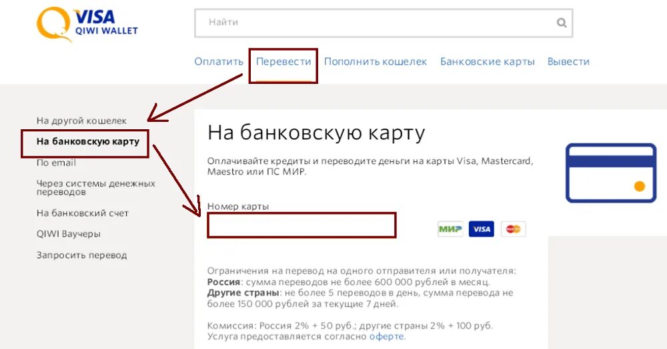Click the На банковскую карту page heading
667x349 pixels.
pos(316,133)
